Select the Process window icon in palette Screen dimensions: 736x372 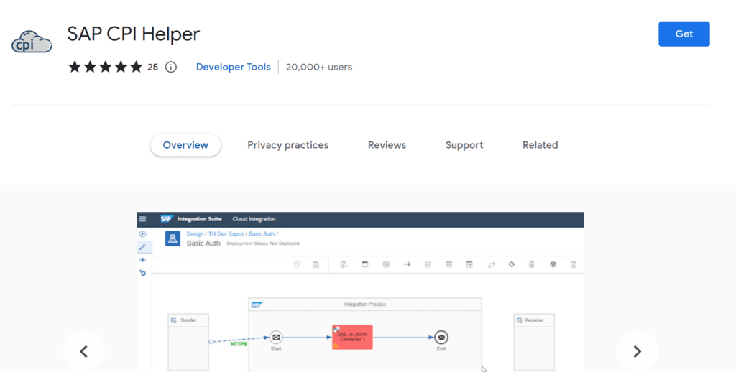point(364,264)
